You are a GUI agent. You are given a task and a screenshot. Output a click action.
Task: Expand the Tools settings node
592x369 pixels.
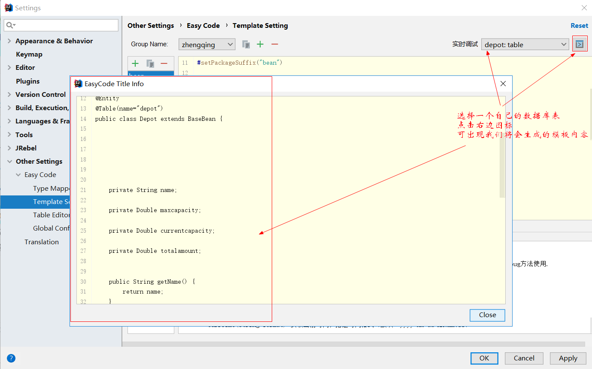pos(9,135)
